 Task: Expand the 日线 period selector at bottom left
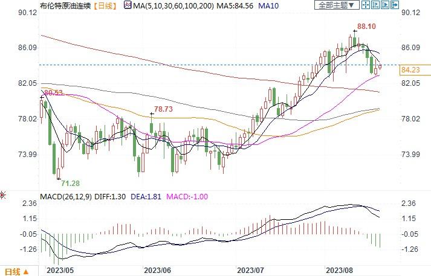click(x=16, y=271)
